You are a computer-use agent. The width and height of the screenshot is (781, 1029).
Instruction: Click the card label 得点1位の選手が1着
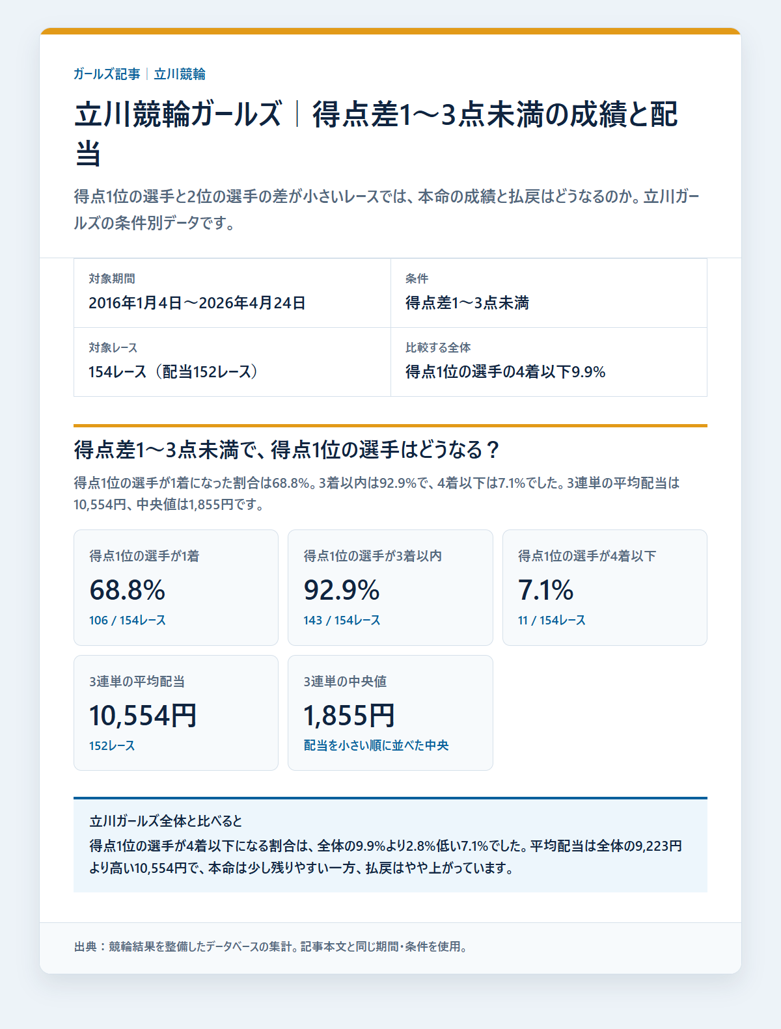(x=144, y=556)
